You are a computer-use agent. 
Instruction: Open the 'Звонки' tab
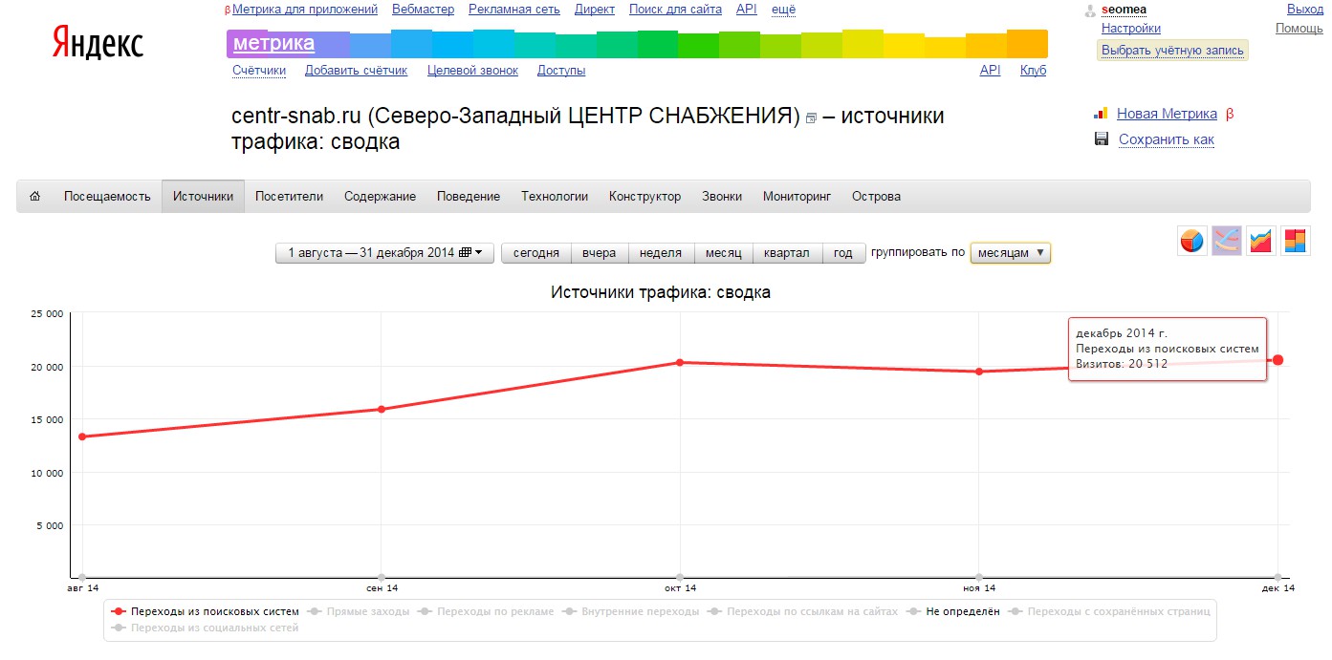(722, 197)
